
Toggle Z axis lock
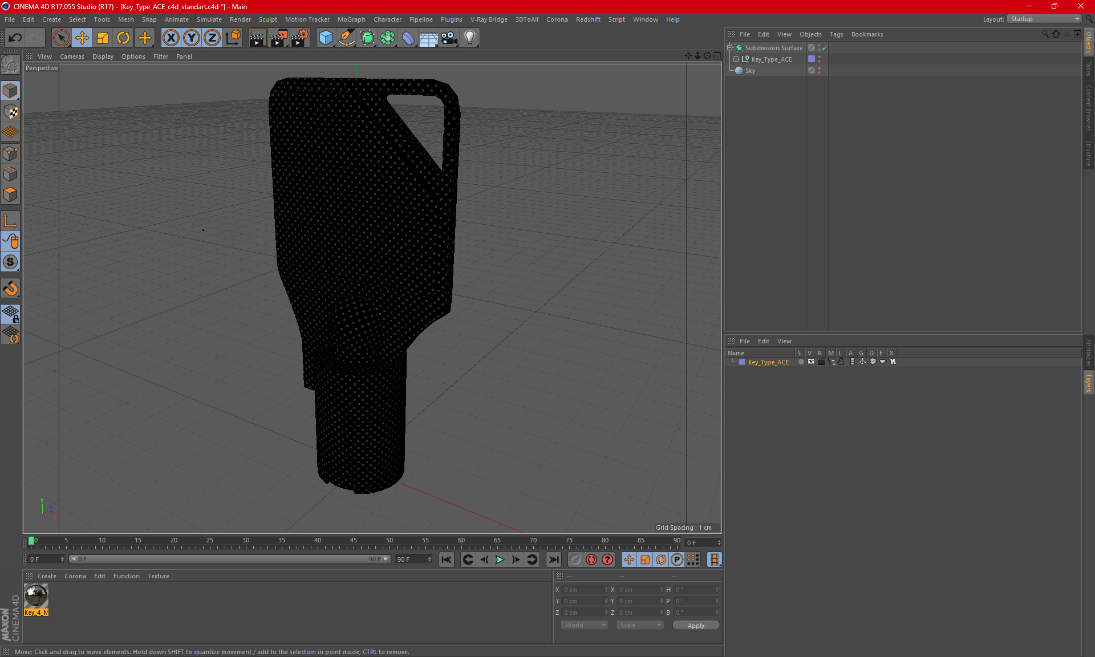click(x=212, y=38)
